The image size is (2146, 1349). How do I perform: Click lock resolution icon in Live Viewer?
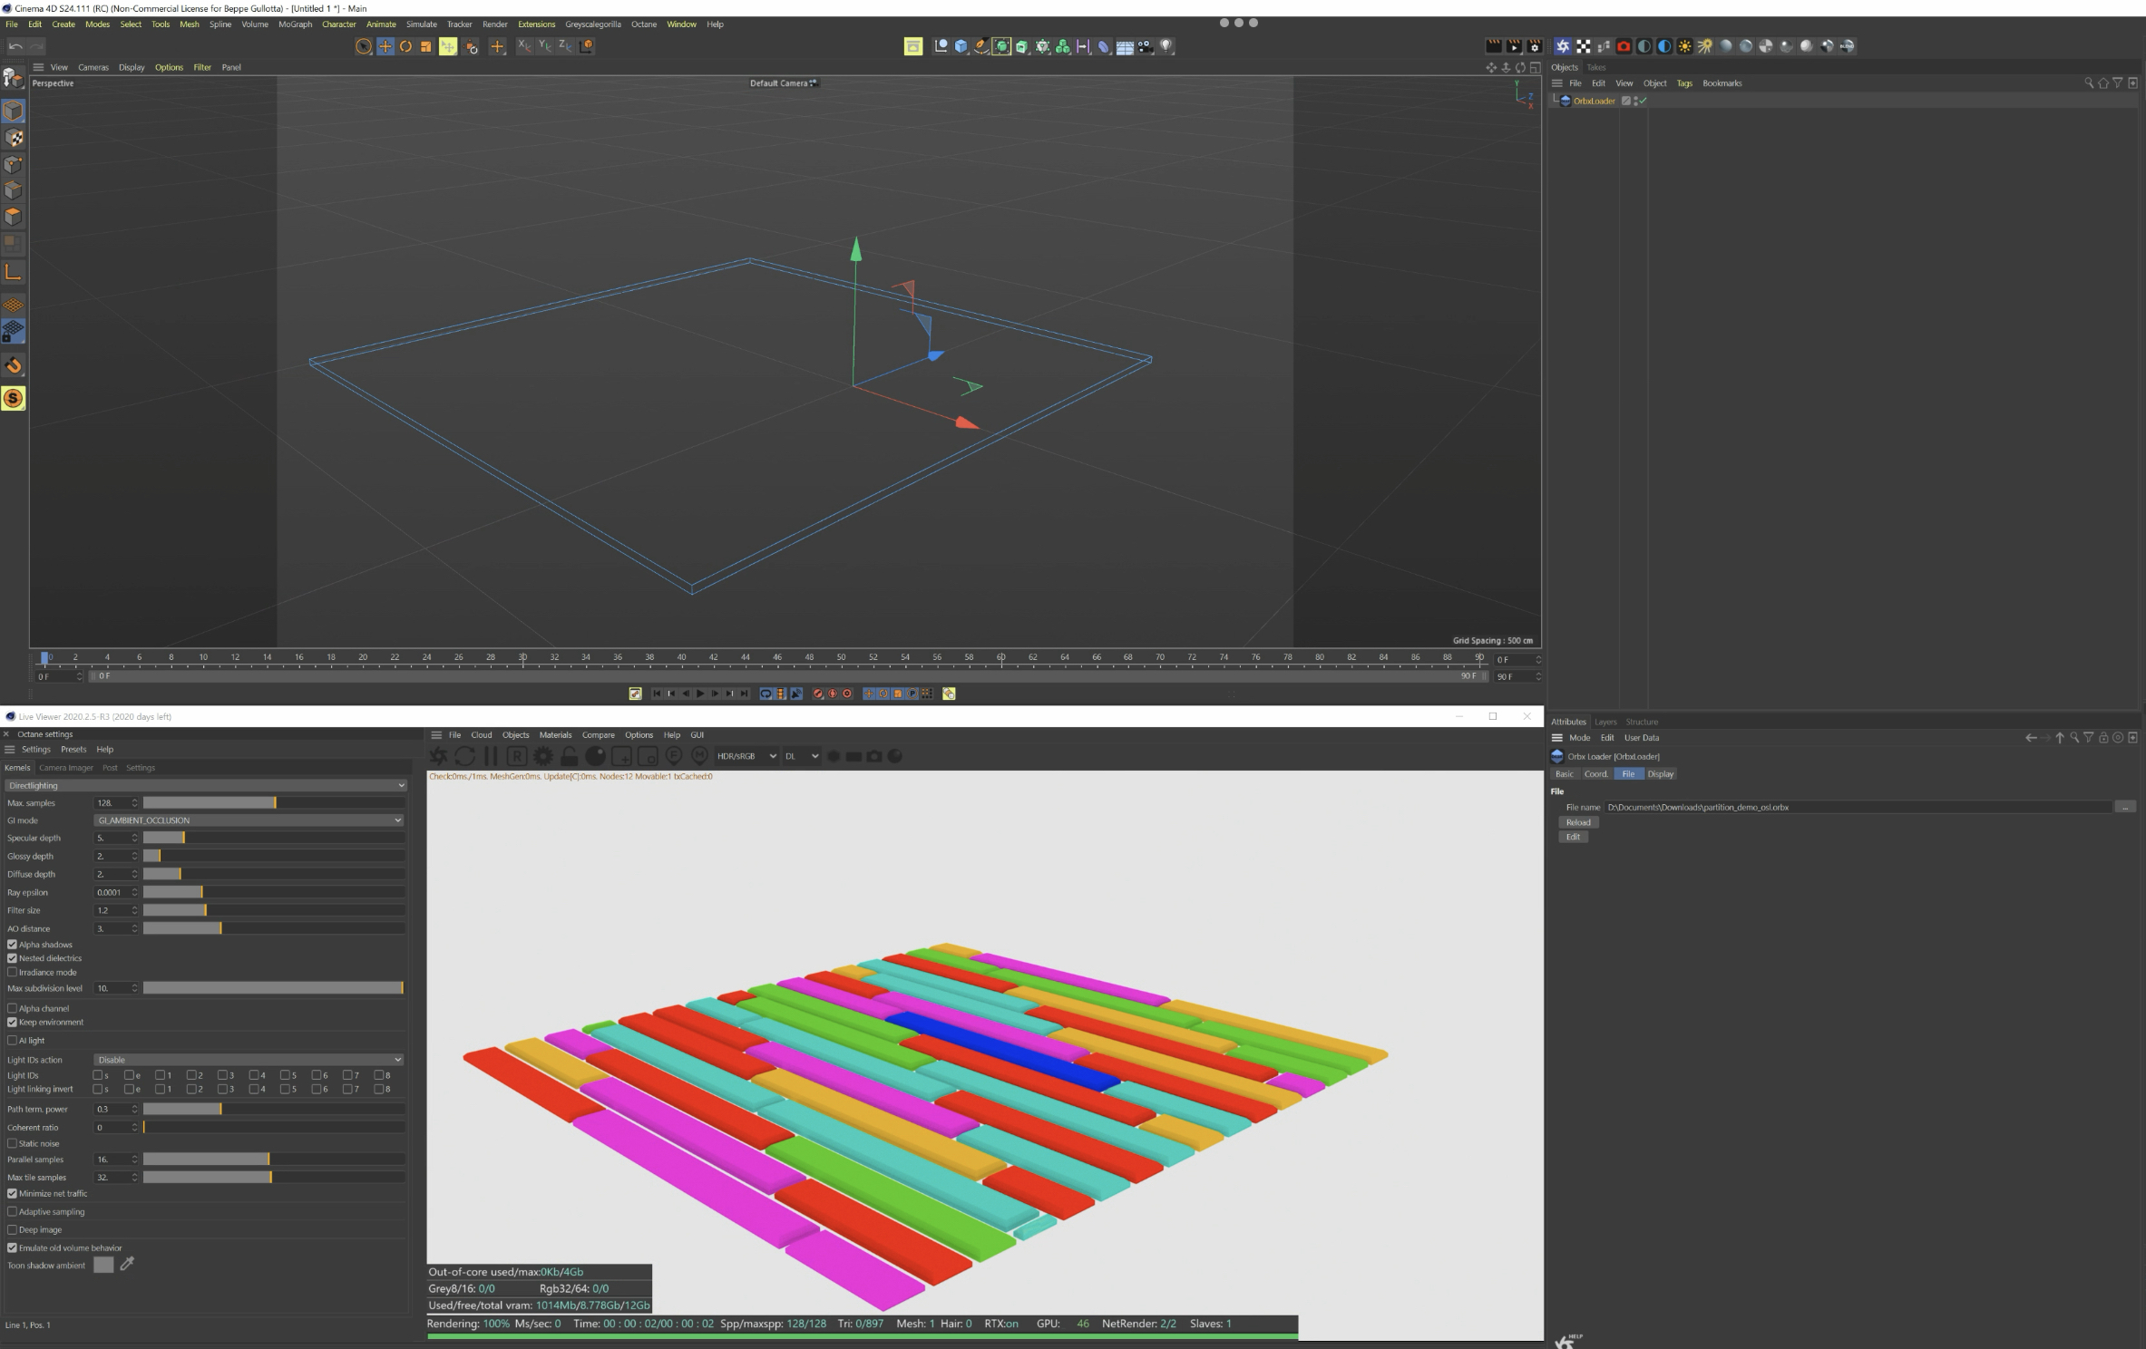pos(569,756)
